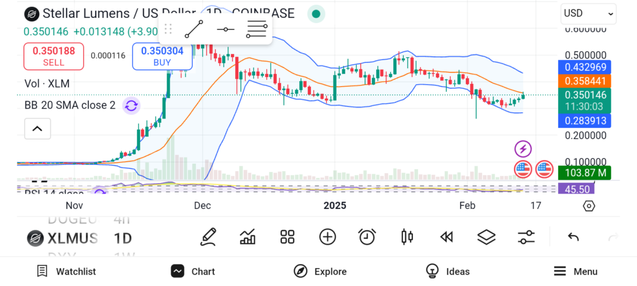Start bar replay with the rewind icon

[446, 236]
